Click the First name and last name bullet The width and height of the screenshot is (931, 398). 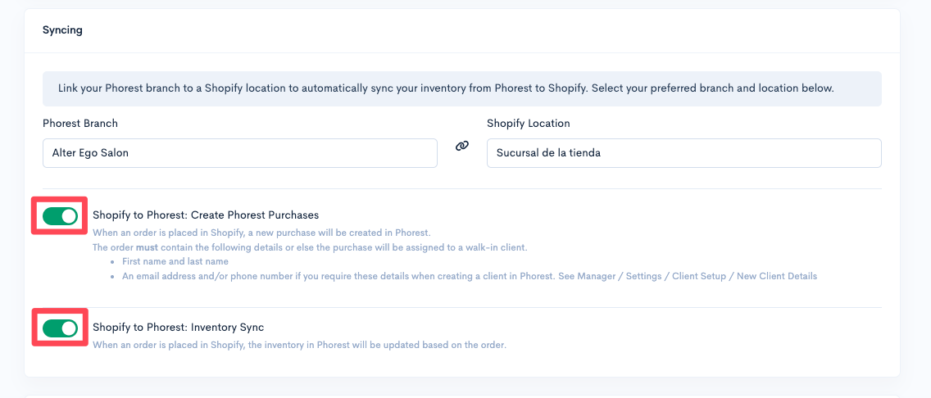coord(175,262)
